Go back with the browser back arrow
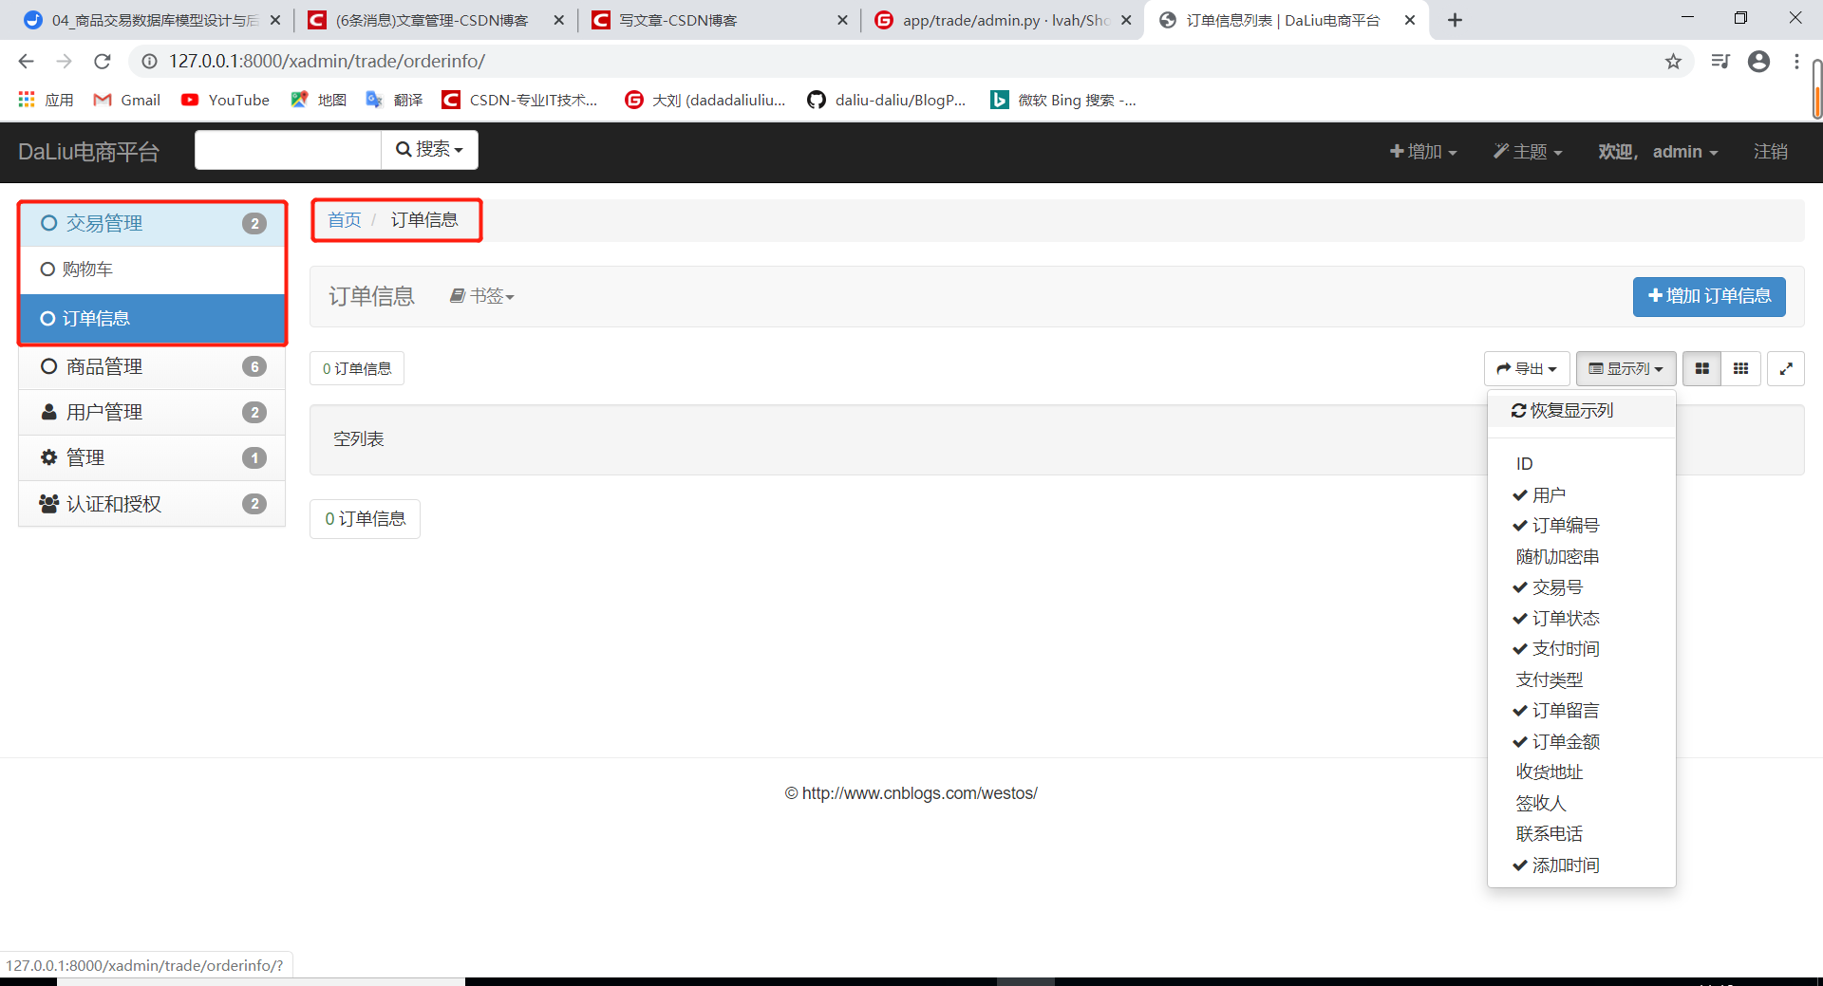This screenshot has width=1823, height=986. (x=26, y=62)
